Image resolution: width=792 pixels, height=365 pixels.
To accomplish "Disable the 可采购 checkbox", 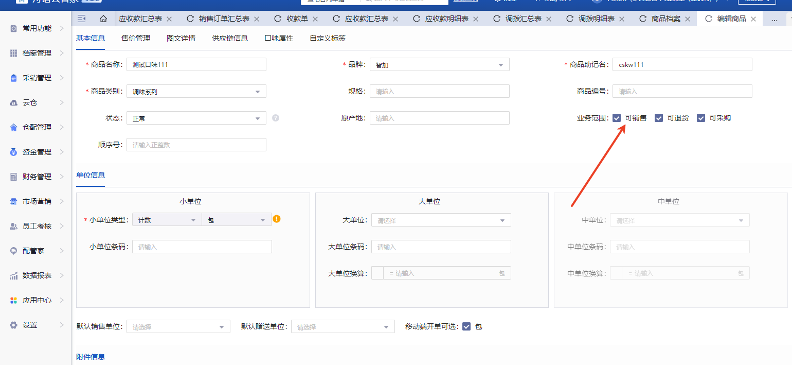I will [701, 118].
